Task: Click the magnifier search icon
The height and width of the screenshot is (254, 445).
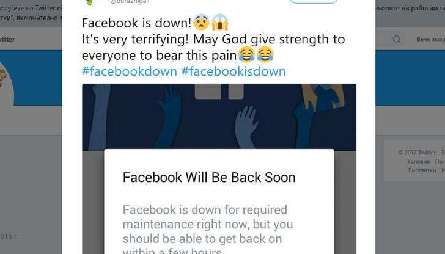Action: coord(397,39)
